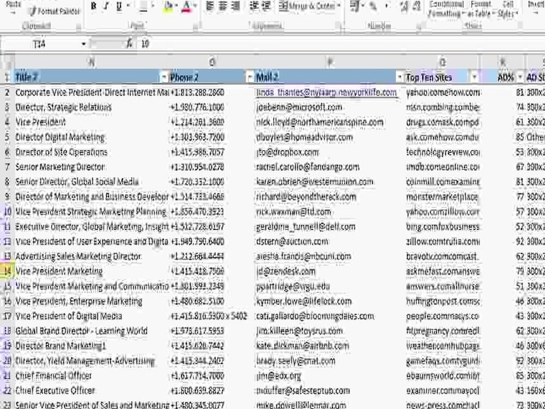Viewport: 545px width, 409px height.
Task: Open the AO% filter dropdown
Action: pyautogui.click(x=520, y=77)
